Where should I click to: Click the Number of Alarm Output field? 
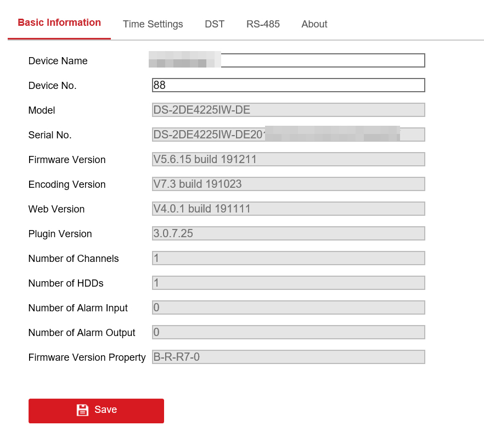point(288,332)
